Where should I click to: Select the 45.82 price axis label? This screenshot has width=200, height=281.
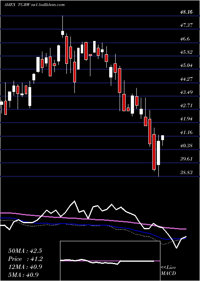[x=186, y=52]
